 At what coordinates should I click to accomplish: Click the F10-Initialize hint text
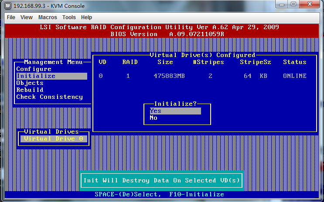tap(197, 194)
